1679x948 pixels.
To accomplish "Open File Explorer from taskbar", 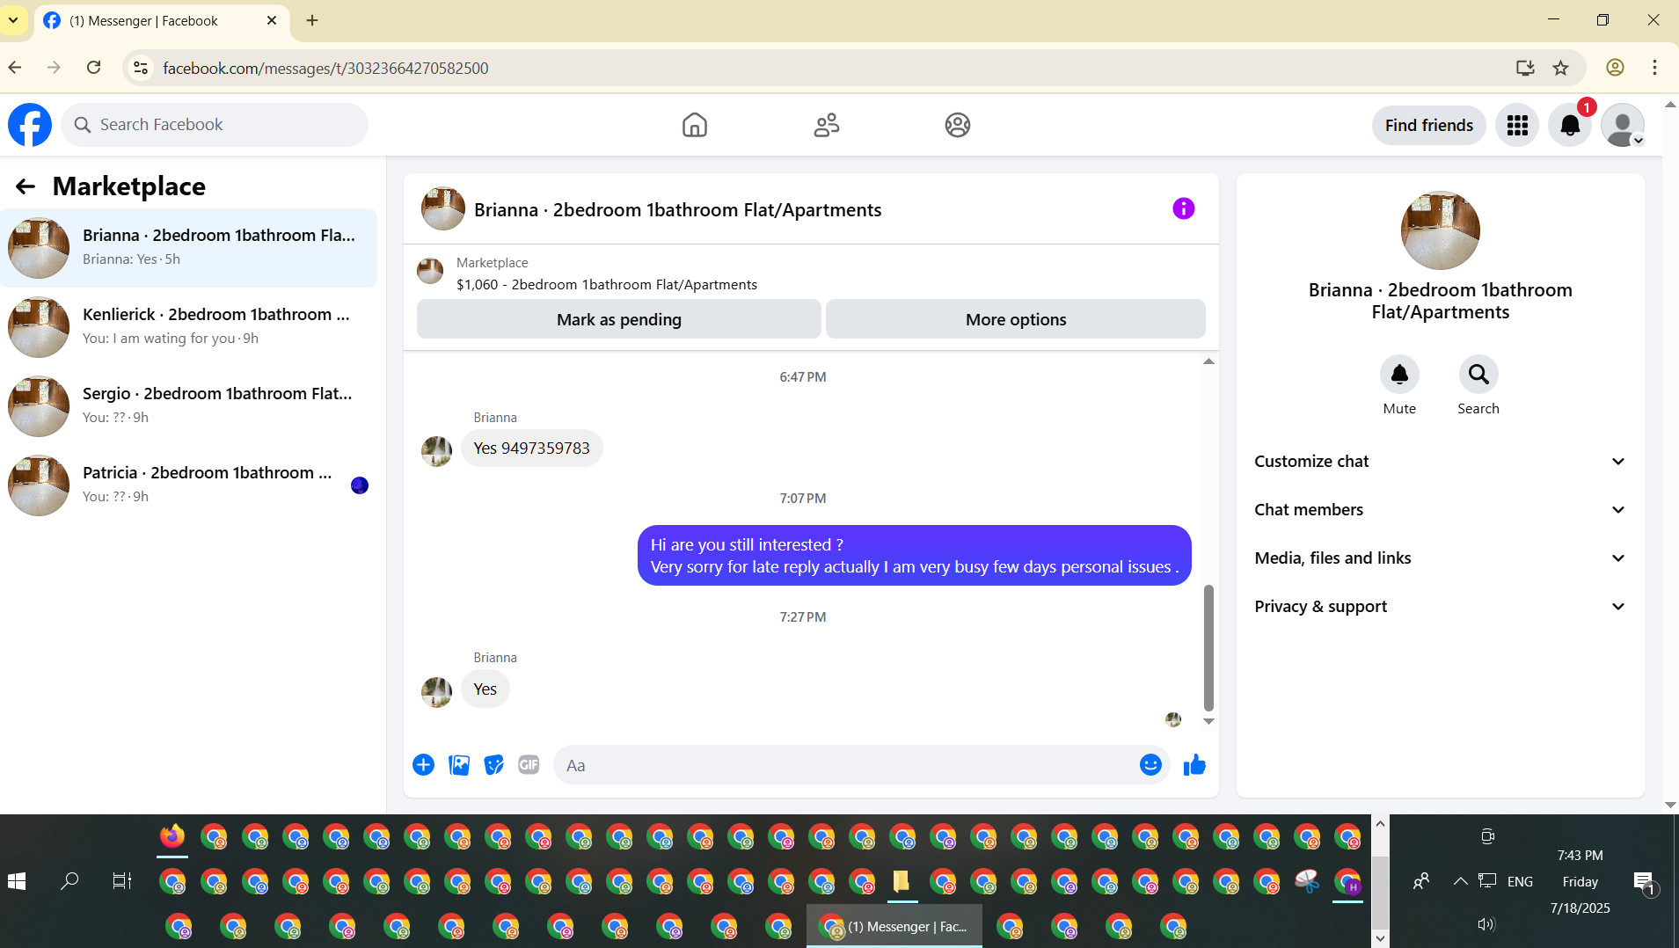I will (901, 881).
